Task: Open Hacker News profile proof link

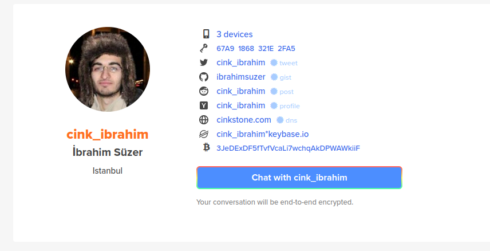Action: [285, 106]
